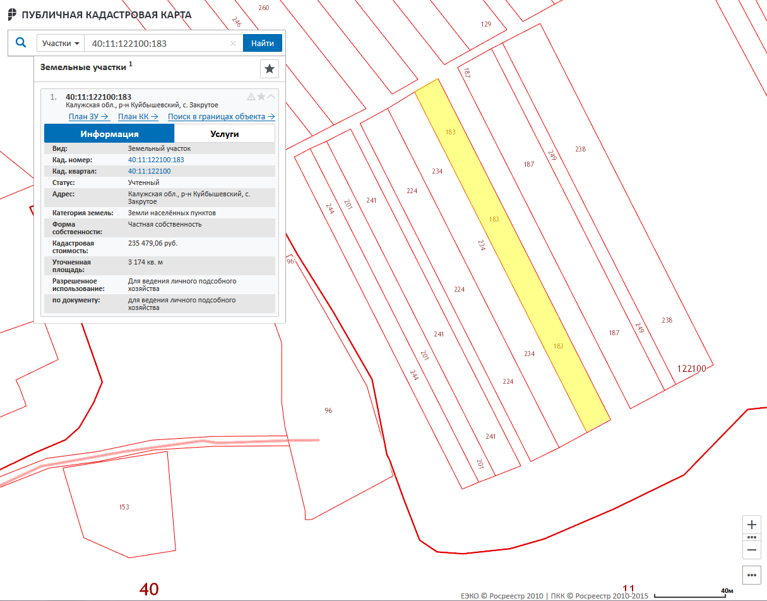Add parcel 183 to favorites via the small star
Image resolution: width=767 pixels, height=601 pixels.
[261, 97]
